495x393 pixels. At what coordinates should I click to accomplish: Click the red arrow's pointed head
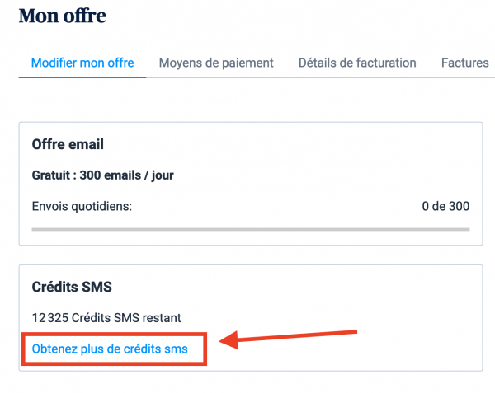pyautogui.click(x=224, y=339)
